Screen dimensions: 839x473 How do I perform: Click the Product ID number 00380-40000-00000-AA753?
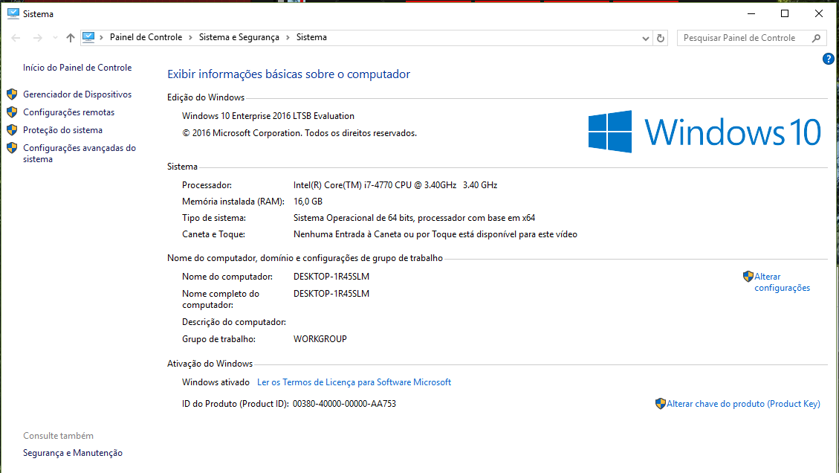click(344, 404)
